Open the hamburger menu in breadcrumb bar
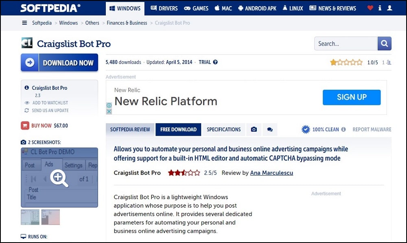The width and height of the screenshot is (407, 243). click(24, 23)
